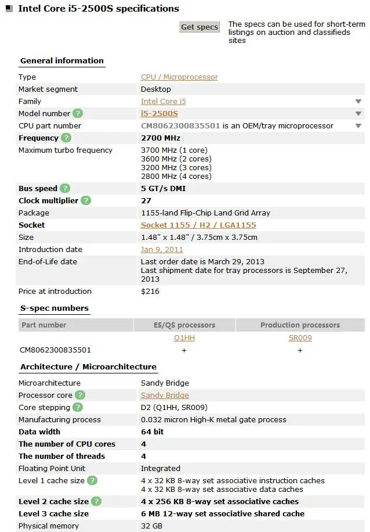
Task: Open the SR009 production S-spec link
Action: click(x=300, y=338)
